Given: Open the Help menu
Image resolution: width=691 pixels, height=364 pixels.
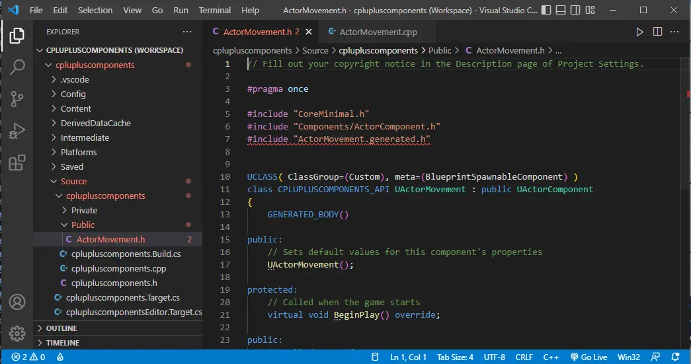Looking at the screenshot, I should tap(251, 10).
